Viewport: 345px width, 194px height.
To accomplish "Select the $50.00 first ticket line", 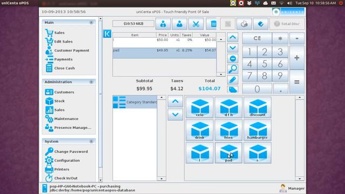I will click(x=164, y=43).
